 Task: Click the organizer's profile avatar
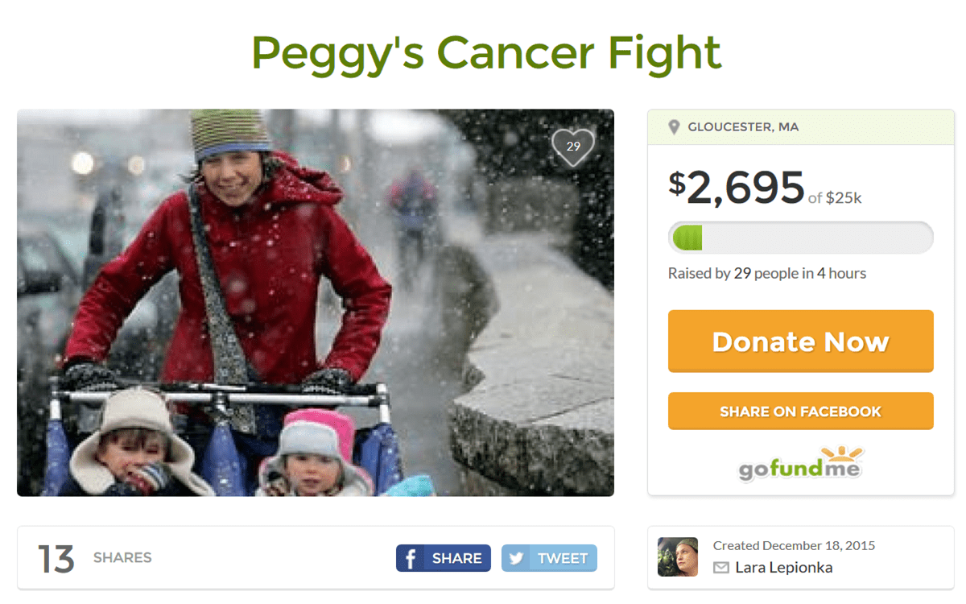(678, 556)
